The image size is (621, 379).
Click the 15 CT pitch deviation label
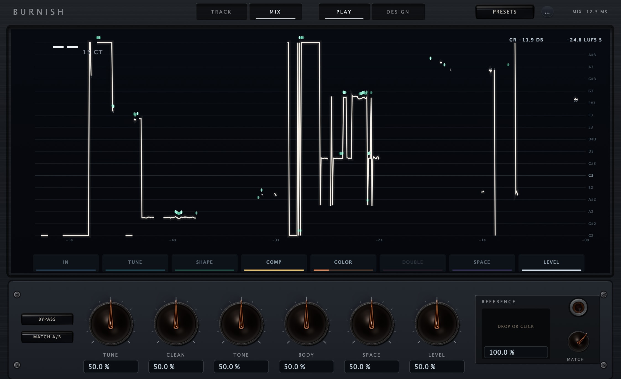93,52
